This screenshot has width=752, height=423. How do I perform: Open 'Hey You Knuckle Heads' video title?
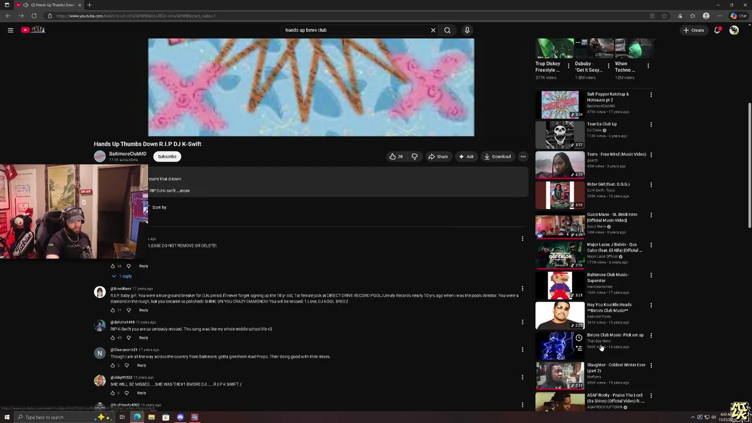point(609,307)
